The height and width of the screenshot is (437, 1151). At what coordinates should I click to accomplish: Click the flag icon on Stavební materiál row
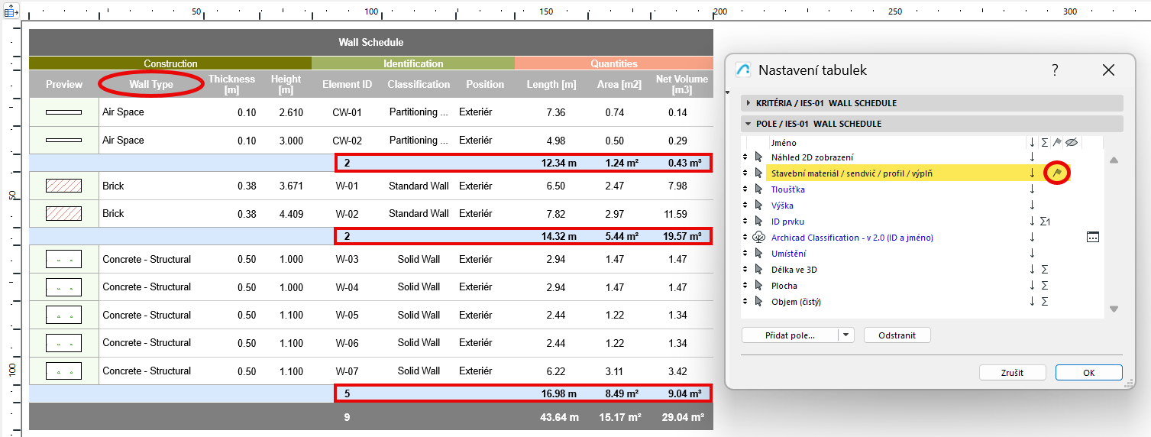pos(1057,173)
